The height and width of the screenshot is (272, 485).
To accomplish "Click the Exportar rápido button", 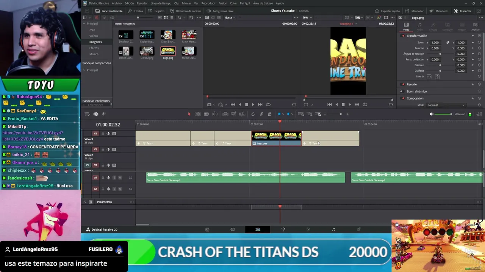I will click(x=387, y=11).
